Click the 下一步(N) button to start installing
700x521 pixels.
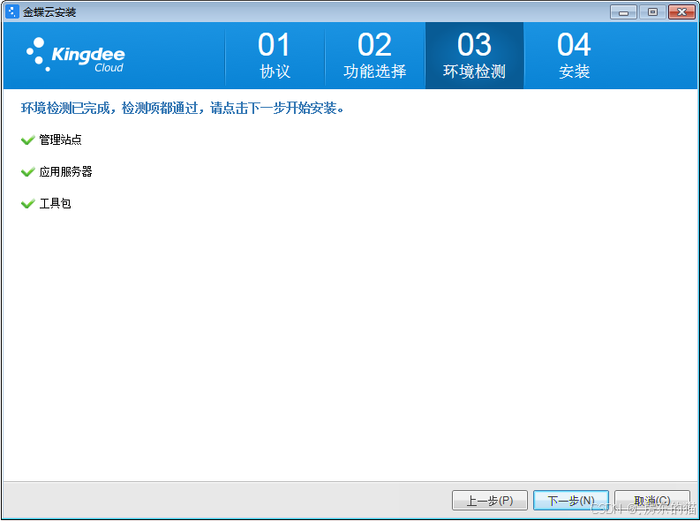click(x=571, y=500)
